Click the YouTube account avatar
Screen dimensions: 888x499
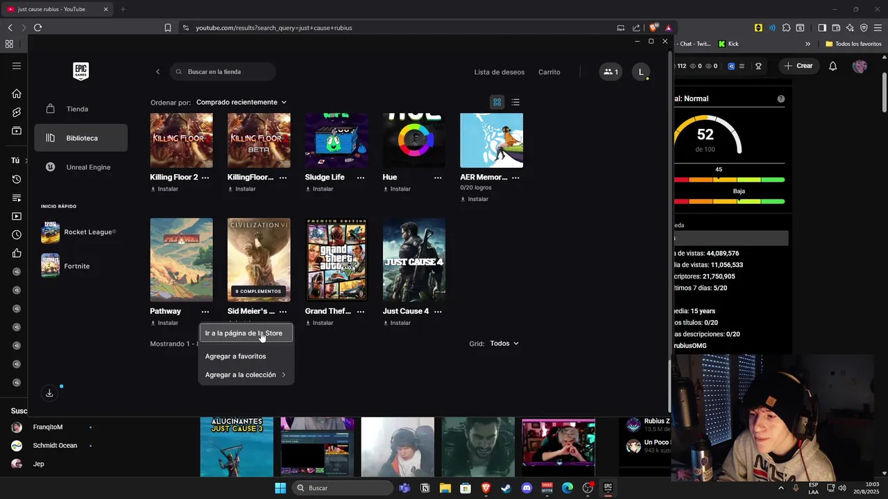point(860,66)
